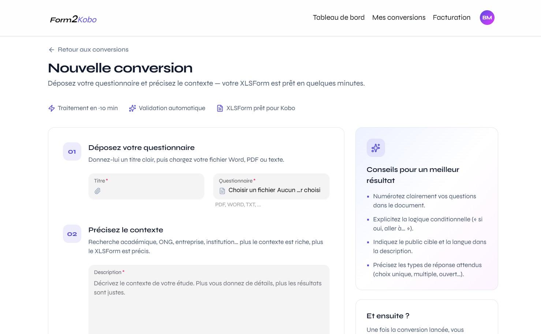Open the Facturation page
Viewport: 541px width, 334px height.
coord(451,17)
